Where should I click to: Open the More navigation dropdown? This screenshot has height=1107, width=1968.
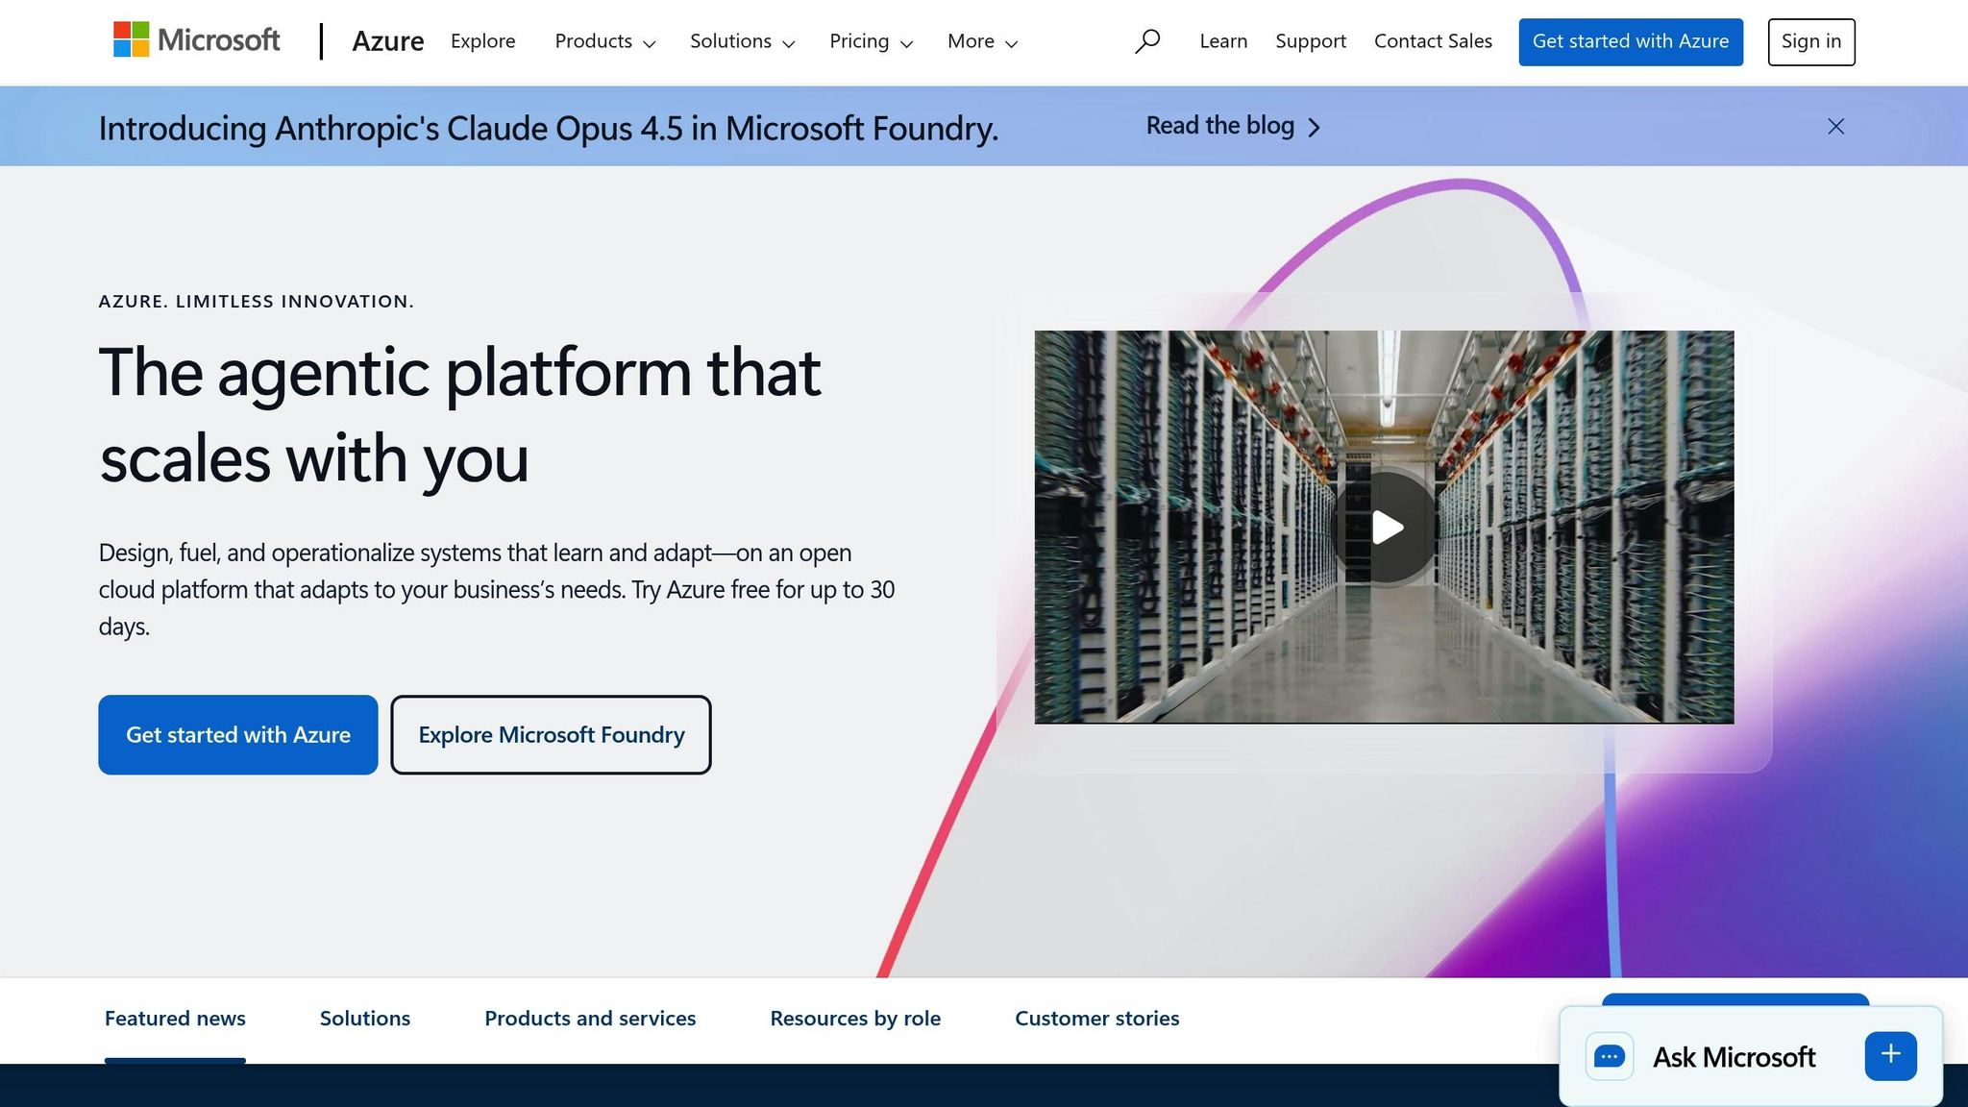tap(982, 41)
